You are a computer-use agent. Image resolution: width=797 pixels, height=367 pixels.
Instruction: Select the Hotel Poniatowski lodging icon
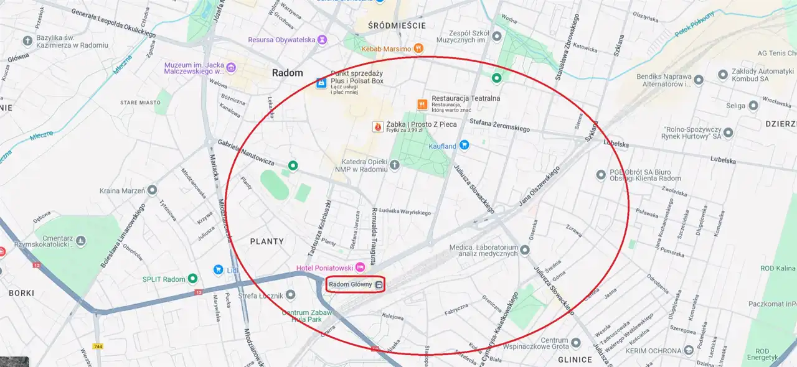[360, 267]
